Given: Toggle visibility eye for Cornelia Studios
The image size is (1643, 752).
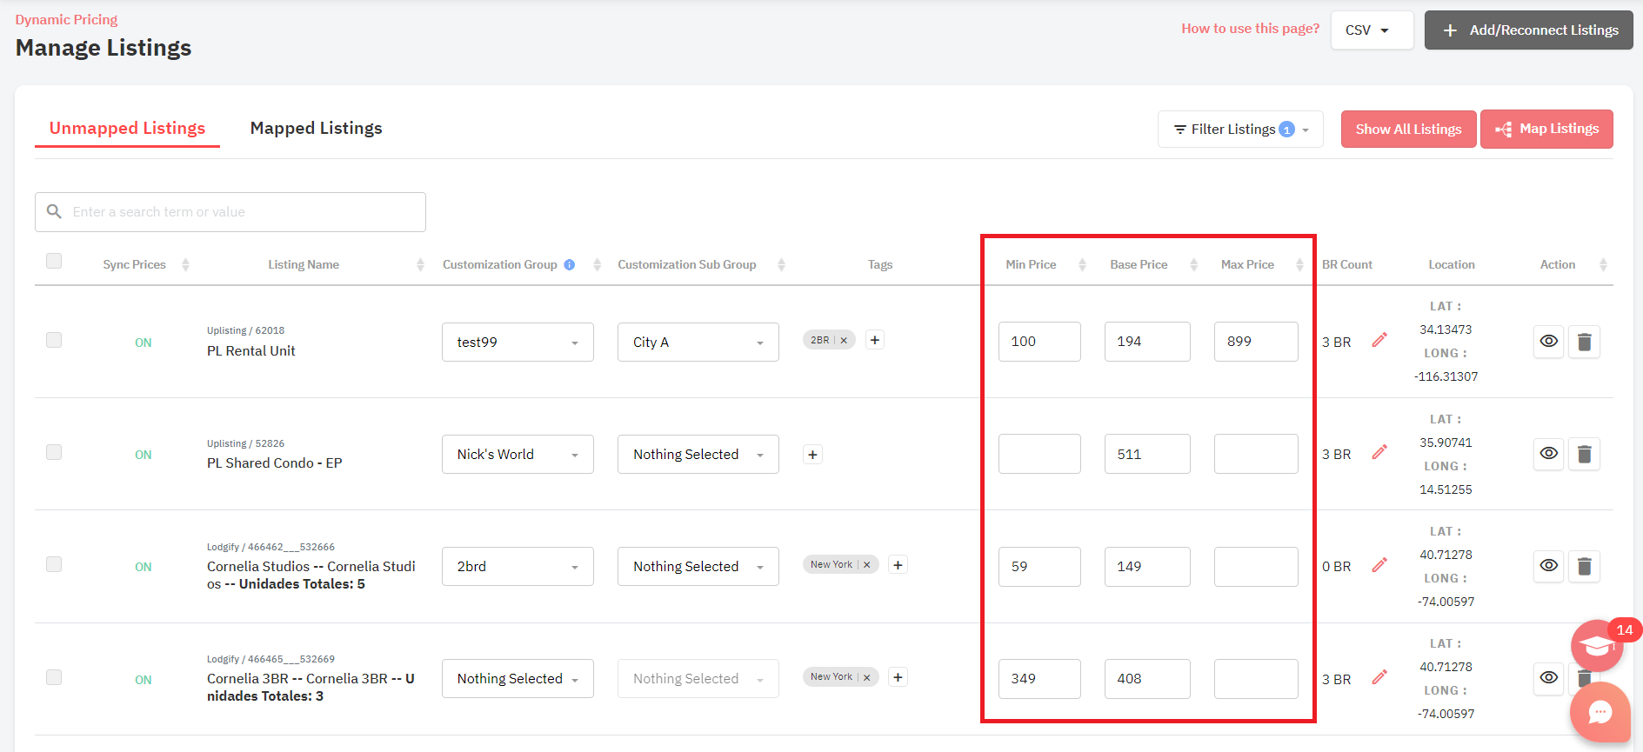Looking at the screenshot, I should pyautogui.click(x=1549, y=566).
